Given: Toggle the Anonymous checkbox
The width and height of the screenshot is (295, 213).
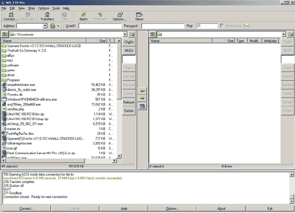Looking at the screenshot, I should click(x=222, y=26).
